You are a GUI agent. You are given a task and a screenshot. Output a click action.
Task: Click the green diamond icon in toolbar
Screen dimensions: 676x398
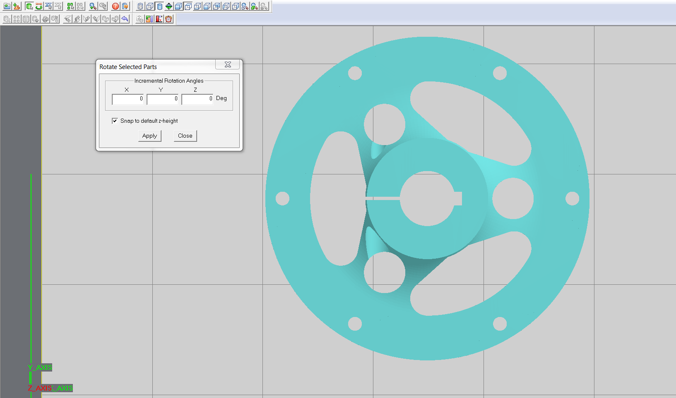pyautogui.click(x=169, y=6)
